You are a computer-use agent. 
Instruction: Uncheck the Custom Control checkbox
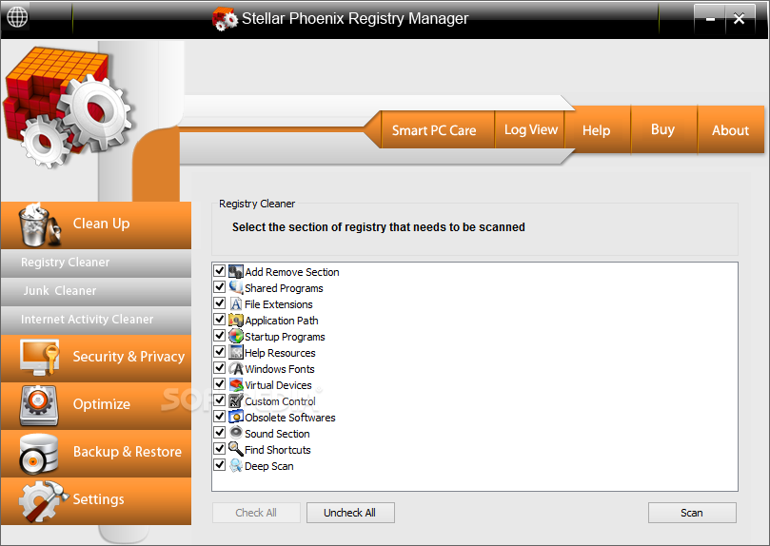(220, 400)
